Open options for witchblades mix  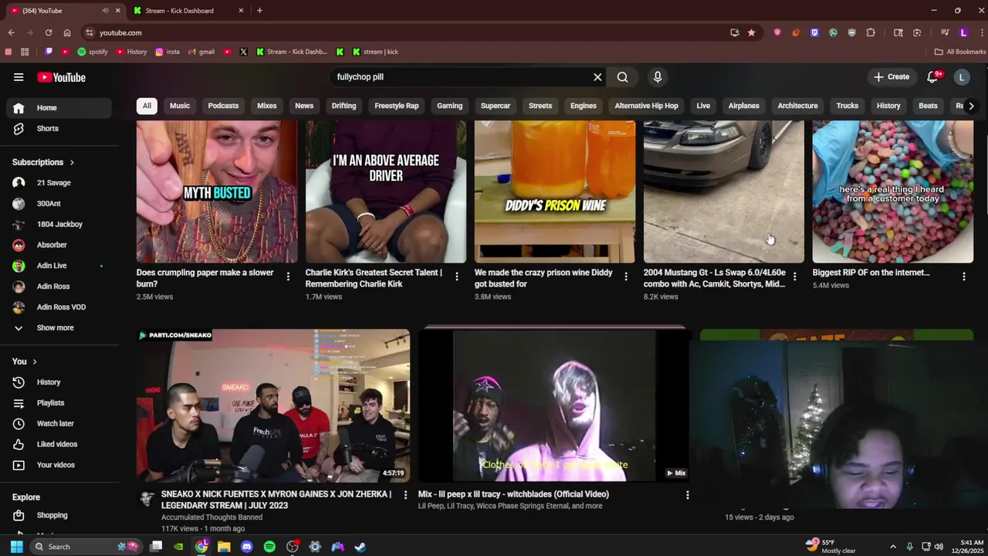click(x=688, y=495)
